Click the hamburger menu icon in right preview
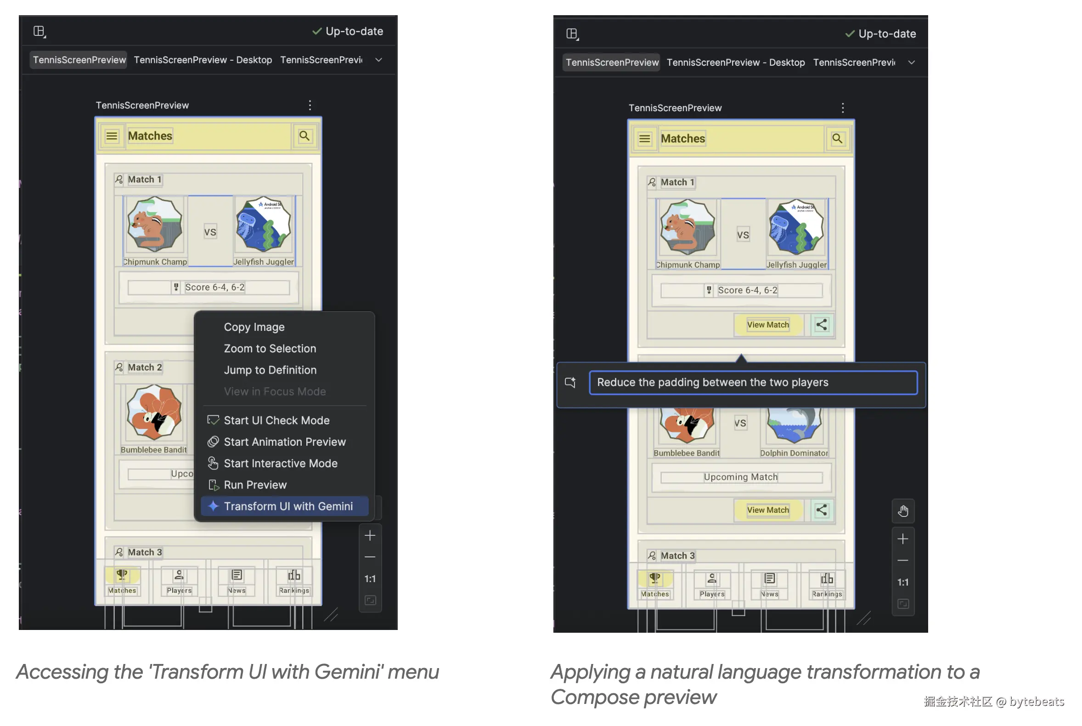 tap(644, 138)
